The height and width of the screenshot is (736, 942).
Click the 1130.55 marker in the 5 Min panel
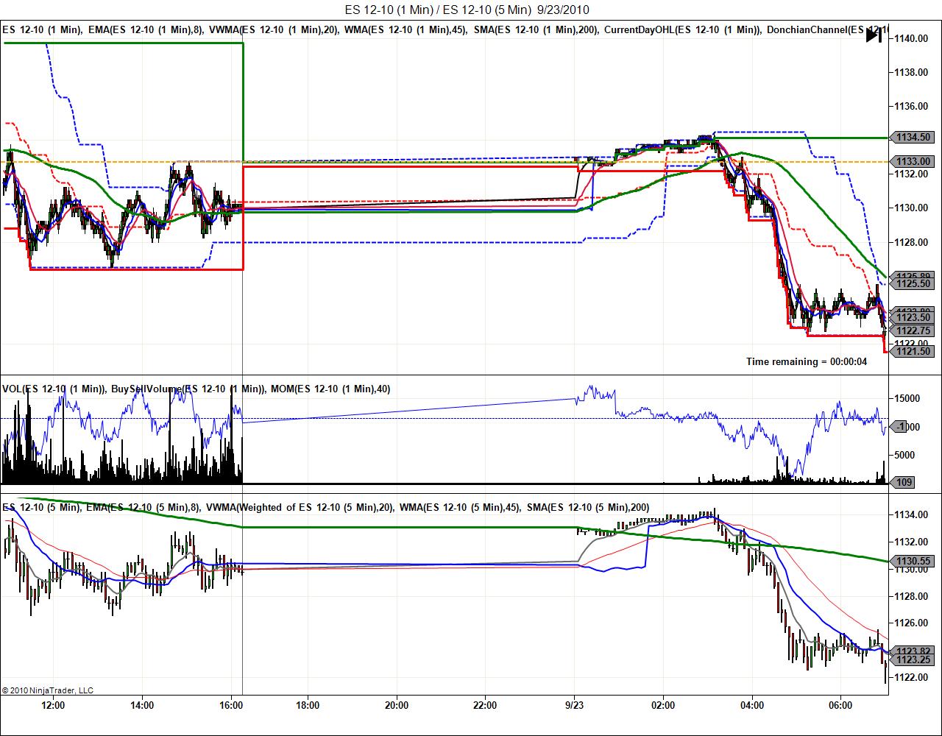click(913, 561)
